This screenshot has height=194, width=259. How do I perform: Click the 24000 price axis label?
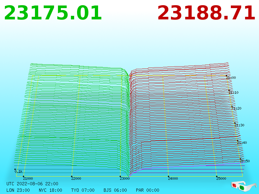(x=173, y=178)
